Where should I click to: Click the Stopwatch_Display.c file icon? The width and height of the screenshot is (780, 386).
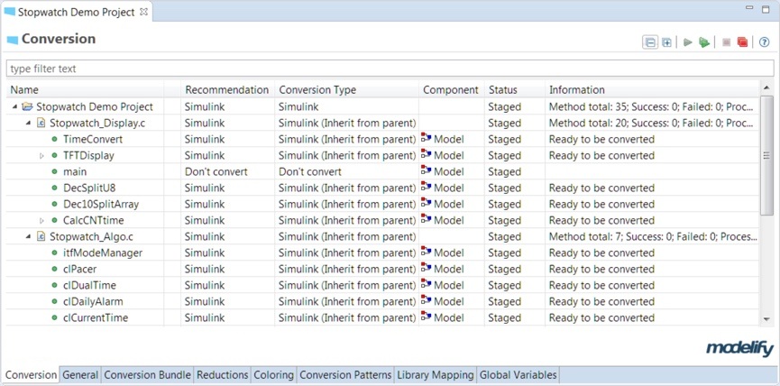point(41,124)
